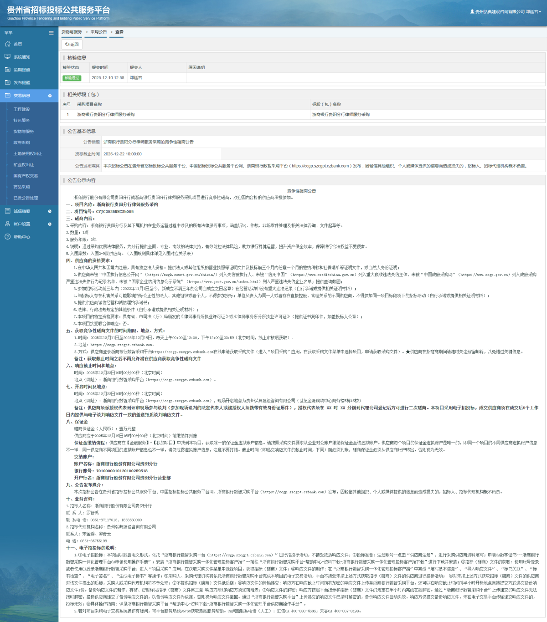Select 政府采购 in the sidebar submenu
Image resolution: width=547 pixels, height=622 pixels.
pyautogui.click(x=21, y=143)
